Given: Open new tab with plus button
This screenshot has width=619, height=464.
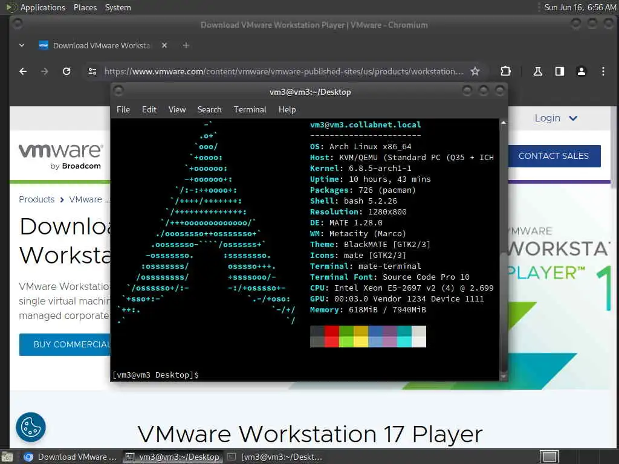Looking at the screenshot, I should pyautogui.click(x=186, y=45).
